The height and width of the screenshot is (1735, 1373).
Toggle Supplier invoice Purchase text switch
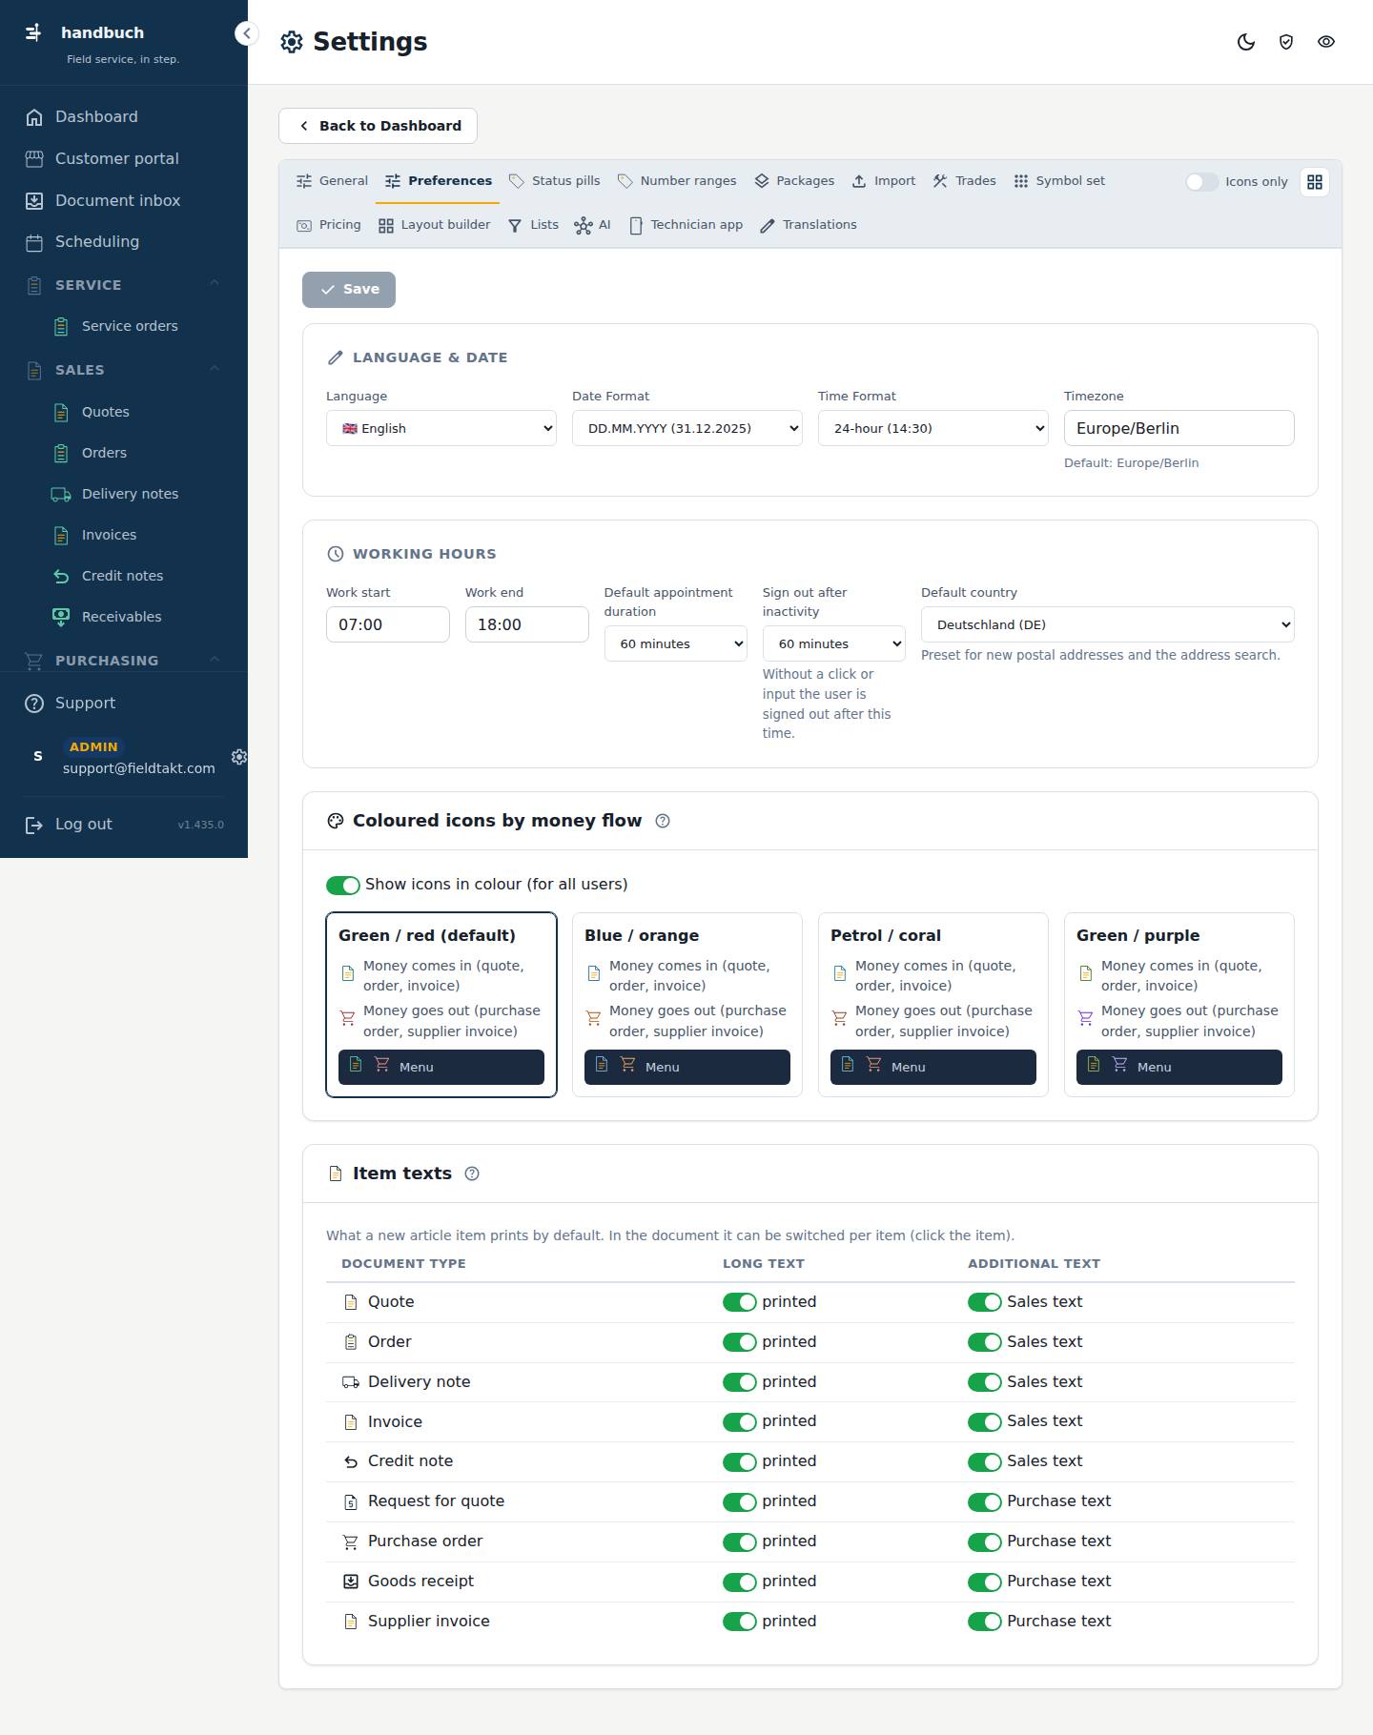point(985,1622)
